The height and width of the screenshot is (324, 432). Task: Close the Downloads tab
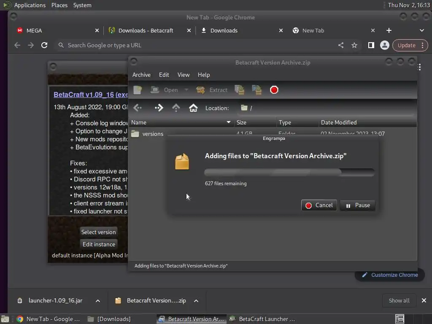(x=281, y=30)
